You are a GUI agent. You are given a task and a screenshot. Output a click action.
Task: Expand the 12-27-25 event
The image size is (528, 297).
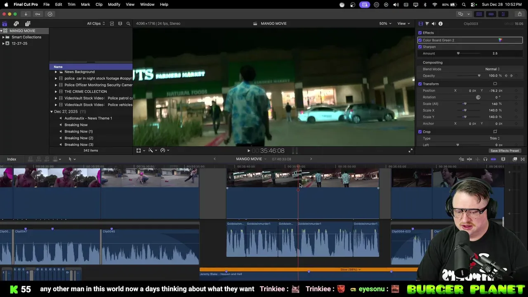3,43
